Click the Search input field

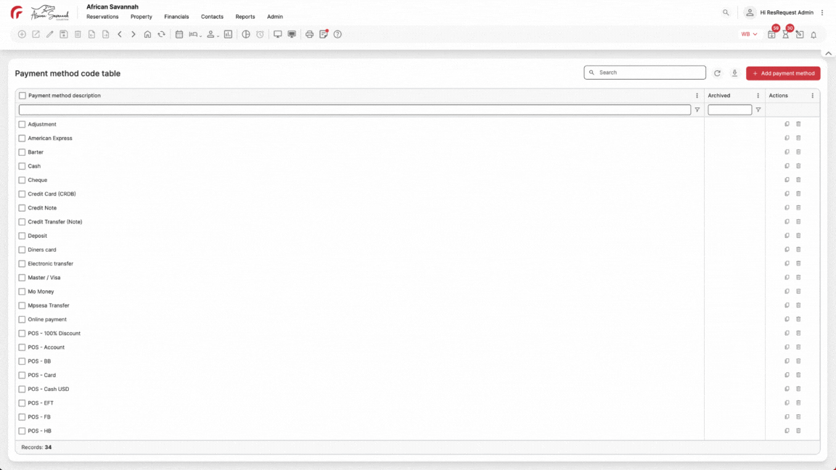pyautogui.click(x=644, y=73)
